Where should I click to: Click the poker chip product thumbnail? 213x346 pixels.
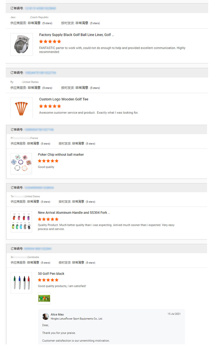coord(21,163)
